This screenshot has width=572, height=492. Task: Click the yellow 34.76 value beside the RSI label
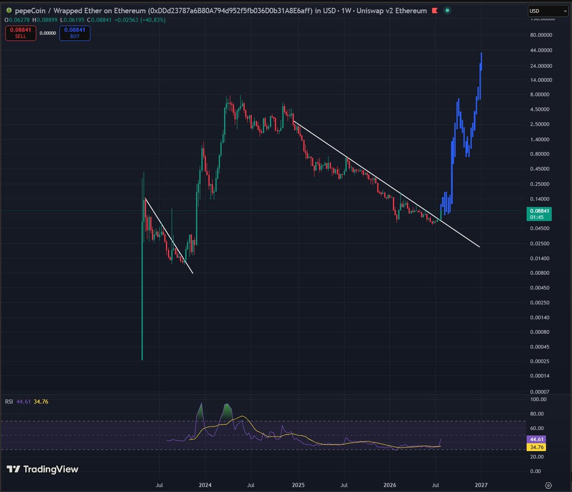point(41,402)
